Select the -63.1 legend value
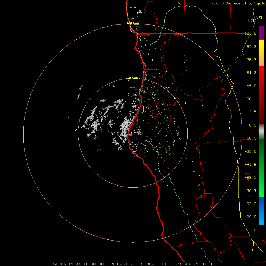Image resolution: width=266 pixels, height=266 pixels. click(x=250, y=178)
